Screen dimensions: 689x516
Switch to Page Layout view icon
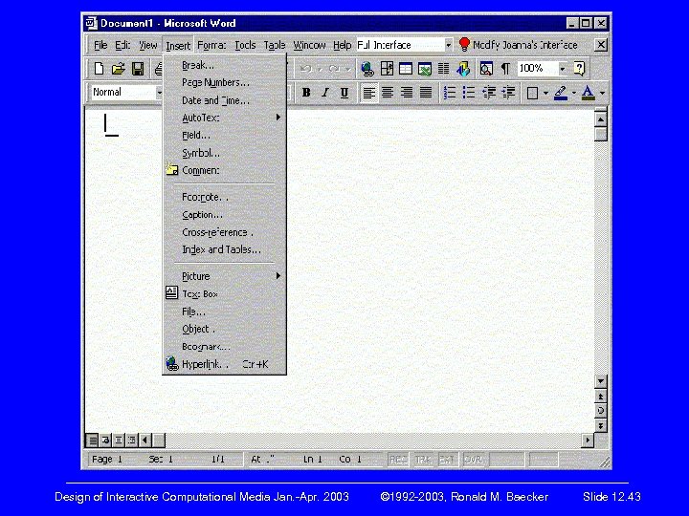point(119,440)
